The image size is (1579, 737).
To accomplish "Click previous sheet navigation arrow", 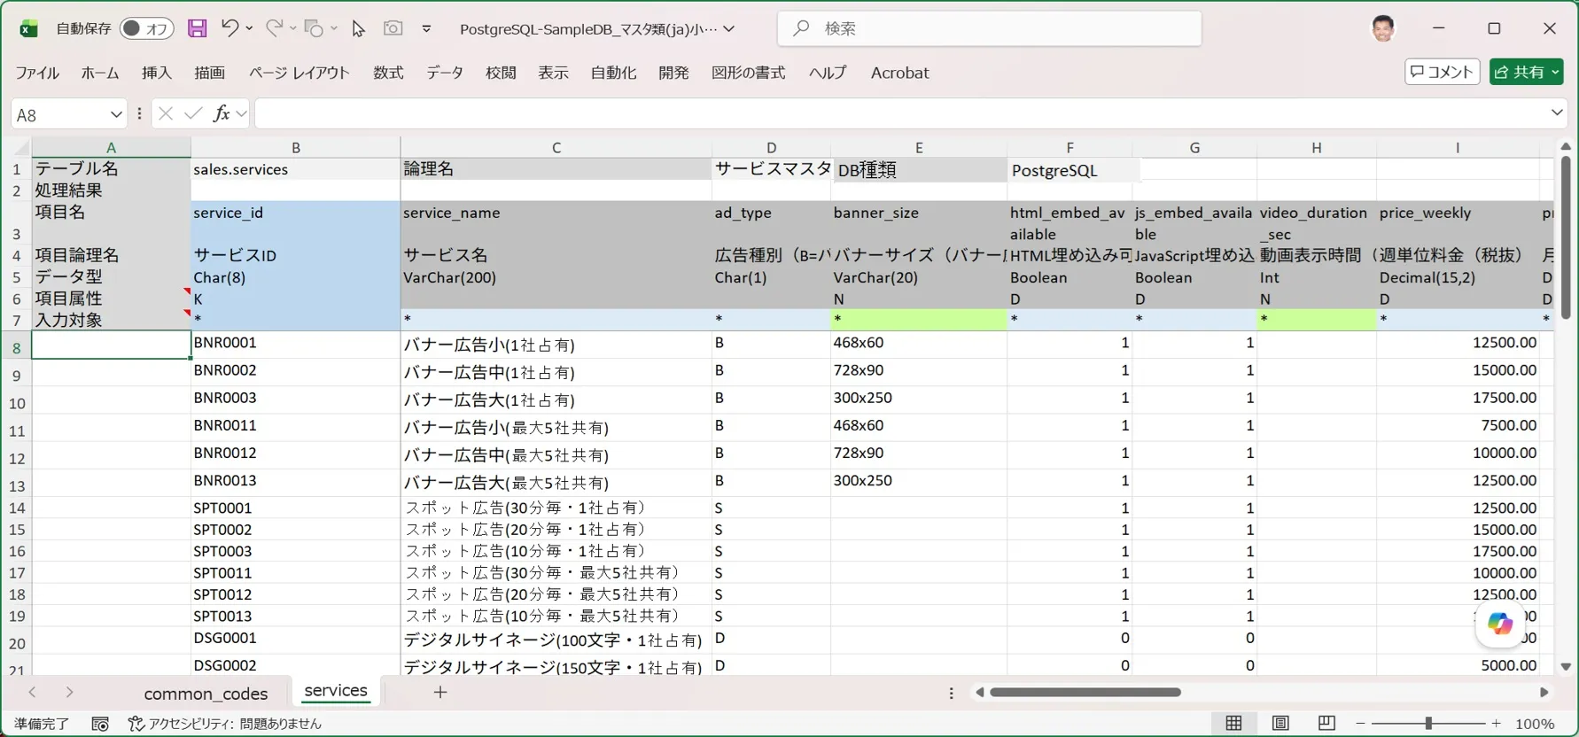I will (33, 692).
